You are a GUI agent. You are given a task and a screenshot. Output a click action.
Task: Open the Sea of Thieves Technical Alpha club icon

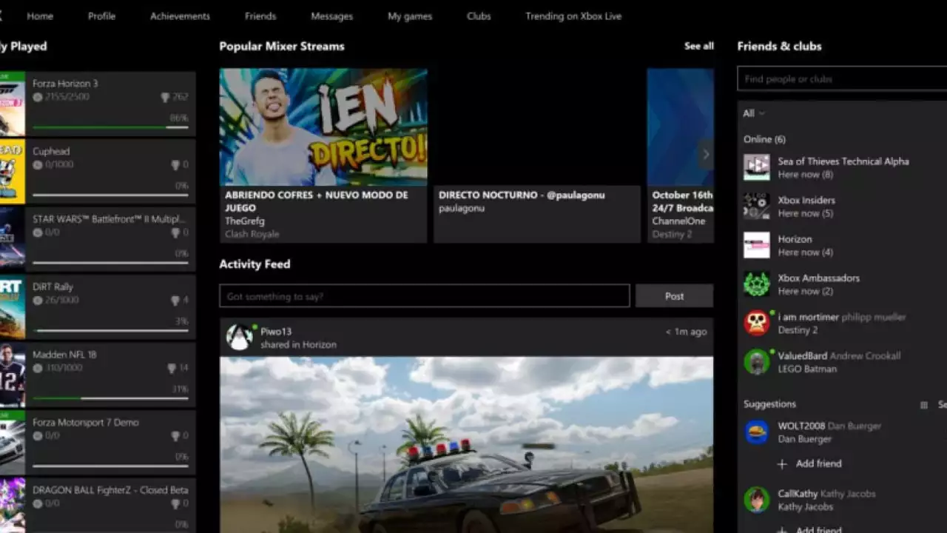point(757,167)
